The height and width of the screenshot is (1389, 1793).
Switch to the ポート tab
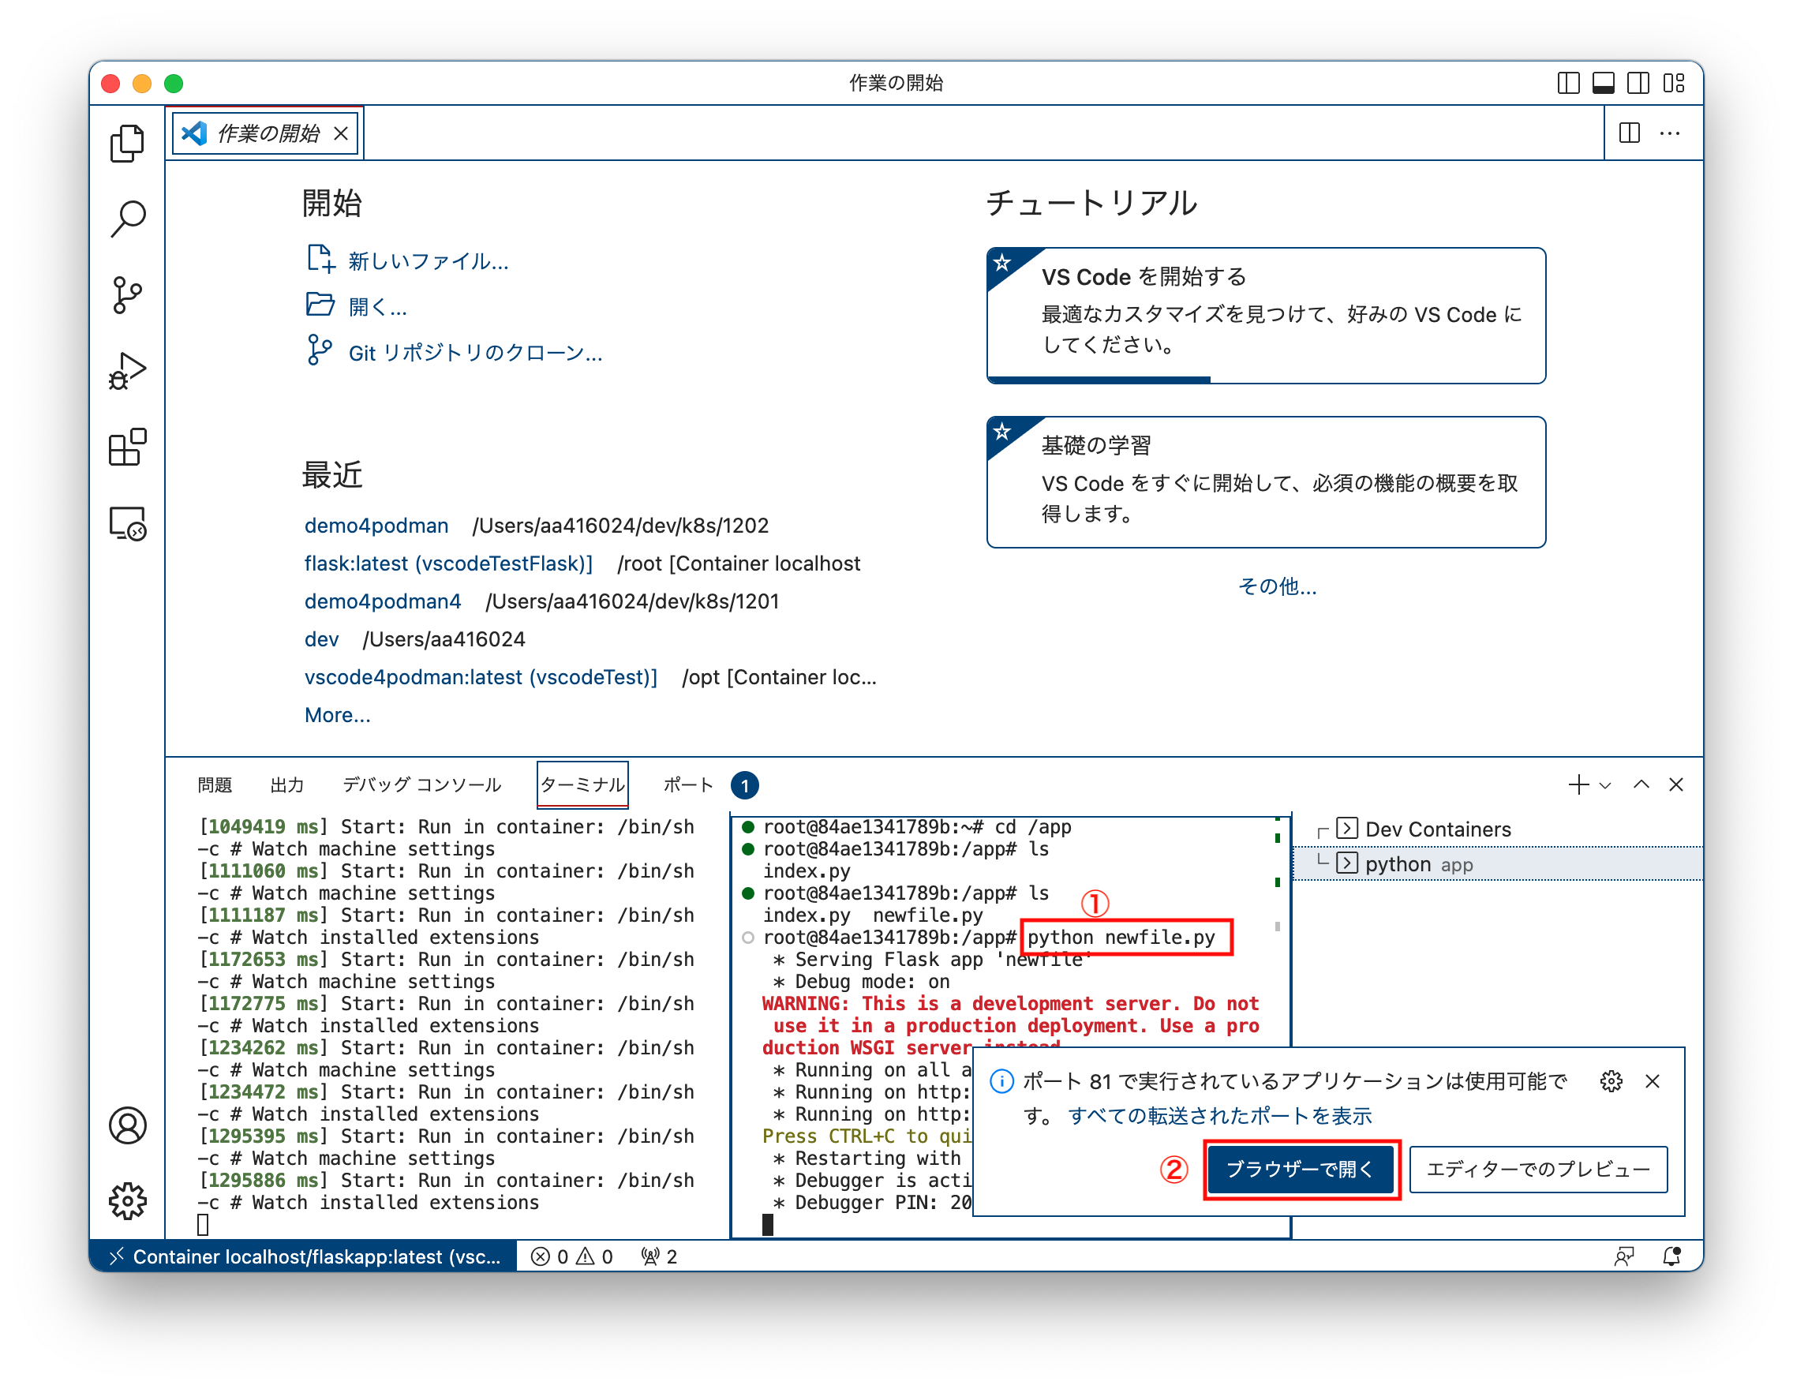688,784
